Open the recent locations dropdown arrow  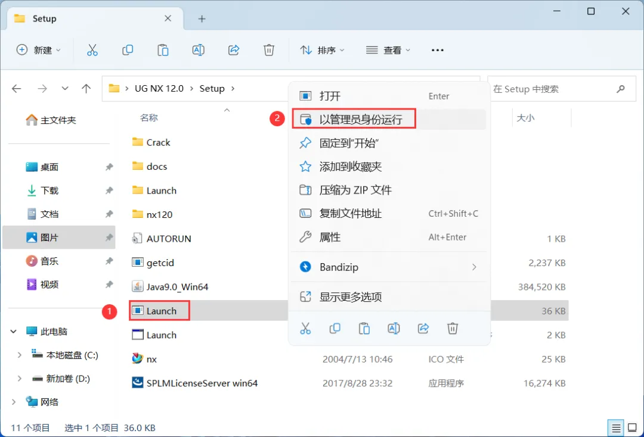coord(65,89)
